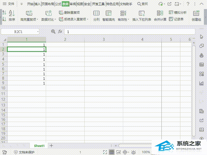Click the 100% zoom level
Image resolution: width=207 pixels, height=155 pixels.
click(146, 152)
